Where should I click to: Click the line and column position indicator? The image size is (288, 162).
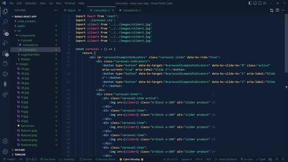170,159
